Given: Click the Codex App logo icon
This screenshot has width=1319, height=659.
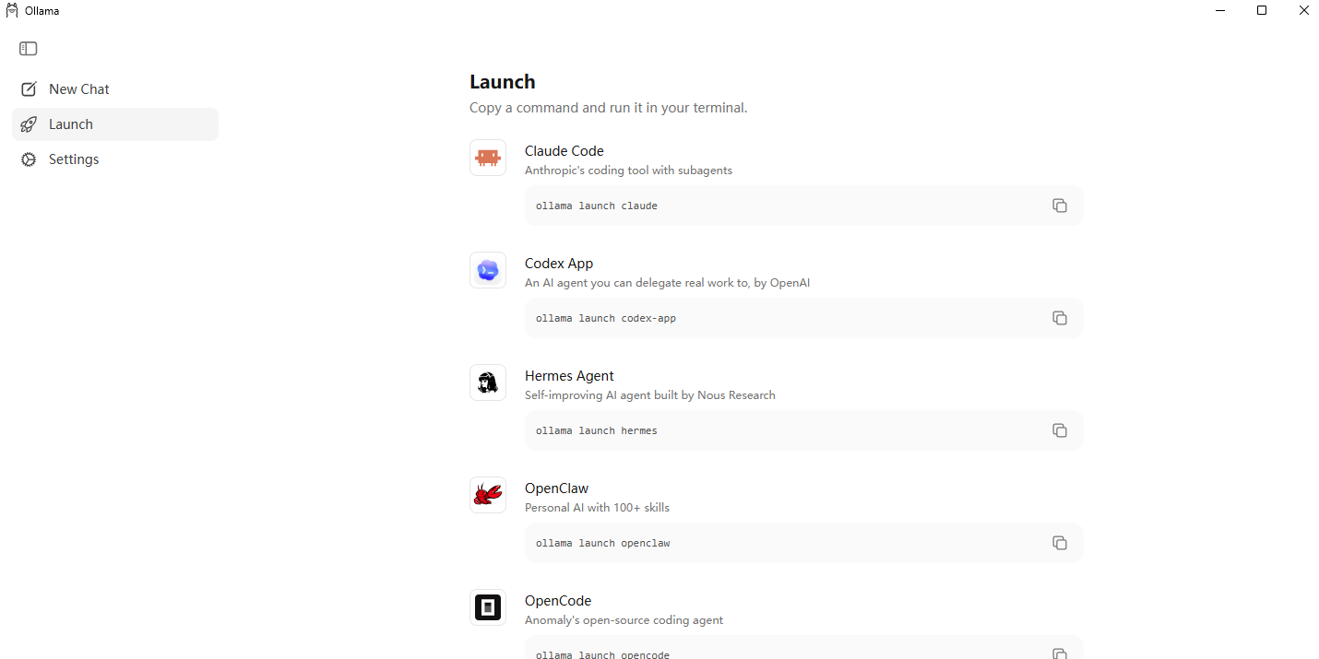Looking at the screenshot, I should tap(488, 270).
